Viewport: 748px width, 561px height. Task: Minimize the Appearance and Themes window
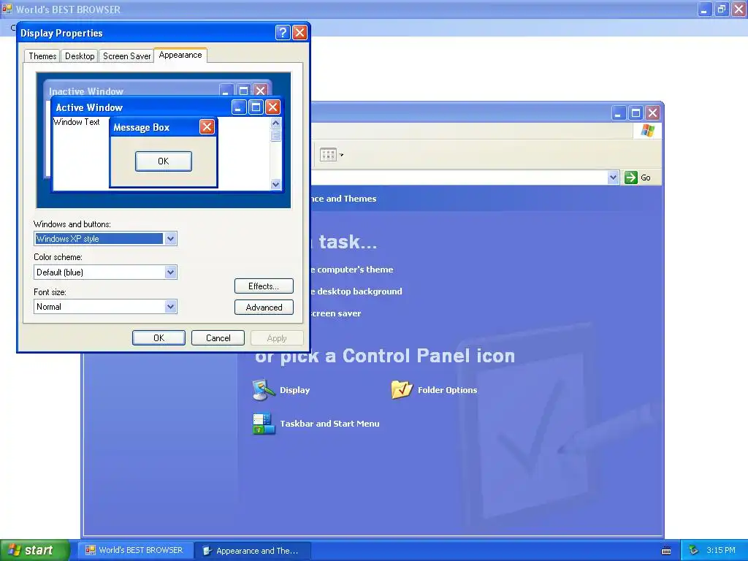click(x=618, y=113)
